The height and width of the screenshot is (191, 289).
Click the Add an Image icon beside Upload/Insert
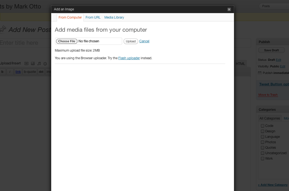coord(26,64)
